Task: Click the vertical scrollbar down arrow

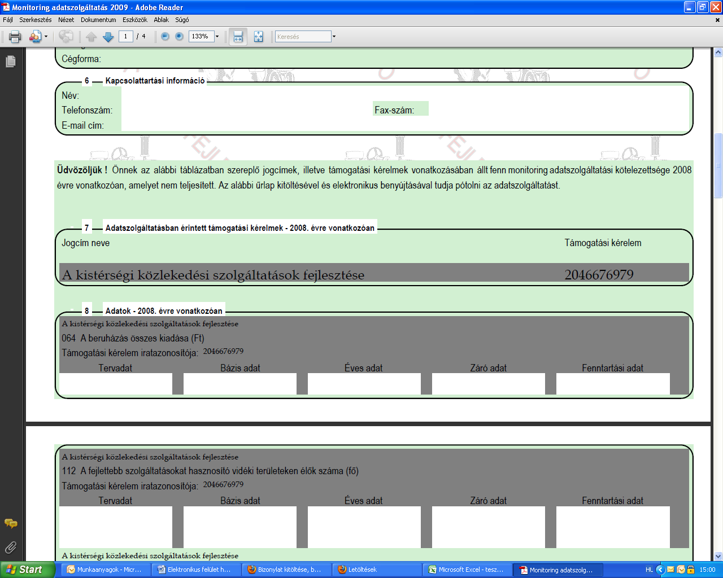Action: click(x=718, y=556)
